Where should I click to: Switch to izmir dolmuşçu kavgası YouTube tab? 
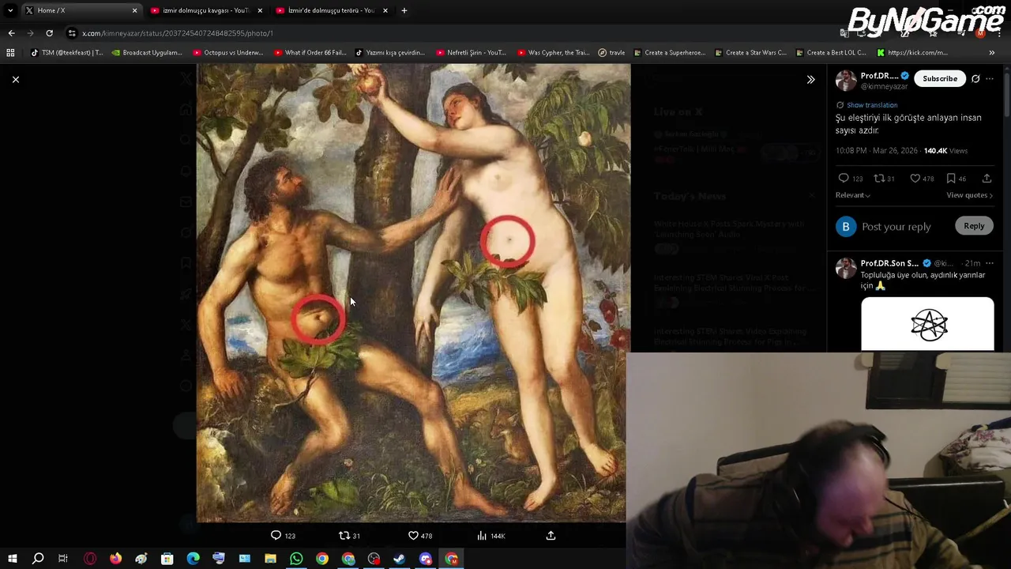click(205, 10)
